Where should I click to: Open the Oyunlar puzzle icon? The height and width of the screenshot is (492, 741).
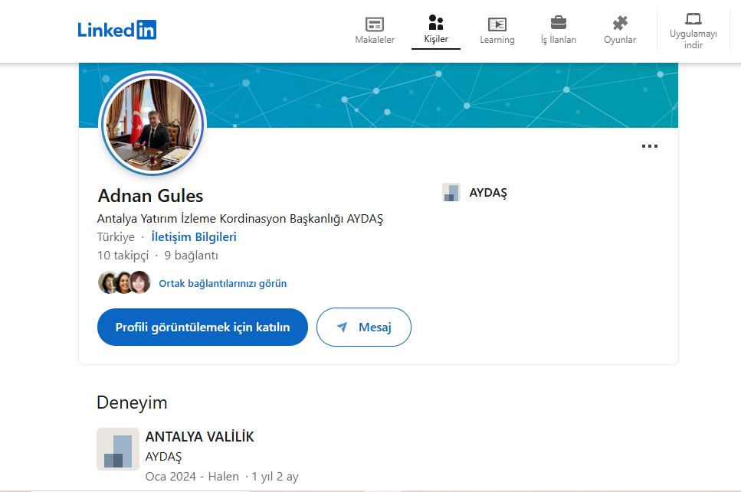tap(620, 24)
